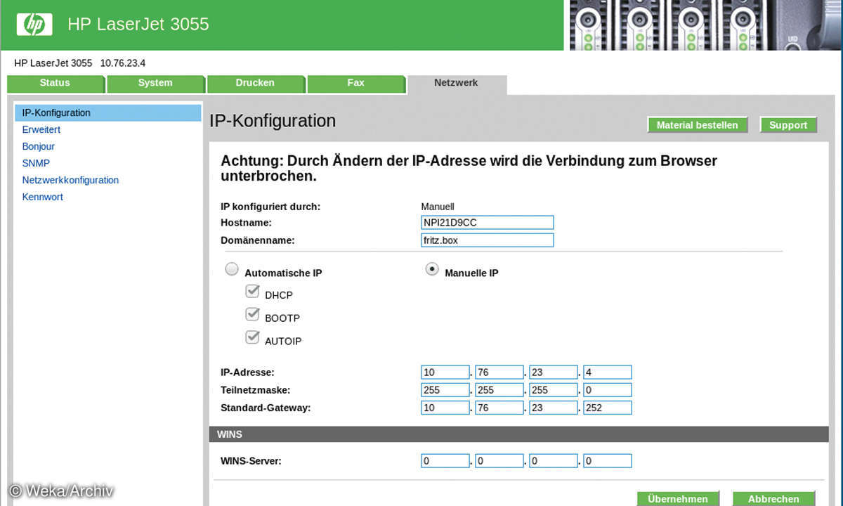
Task: Go to the Fax tab
Action: (x=356, y=84)
